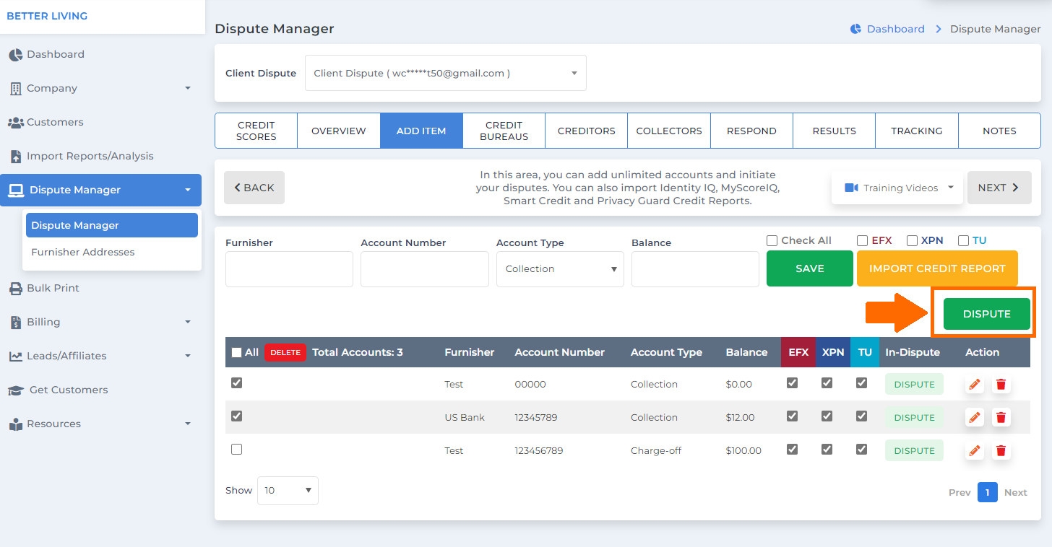Uncheck TU for the Test 00000 row
1052x547 pixels.
pos(861,383)
